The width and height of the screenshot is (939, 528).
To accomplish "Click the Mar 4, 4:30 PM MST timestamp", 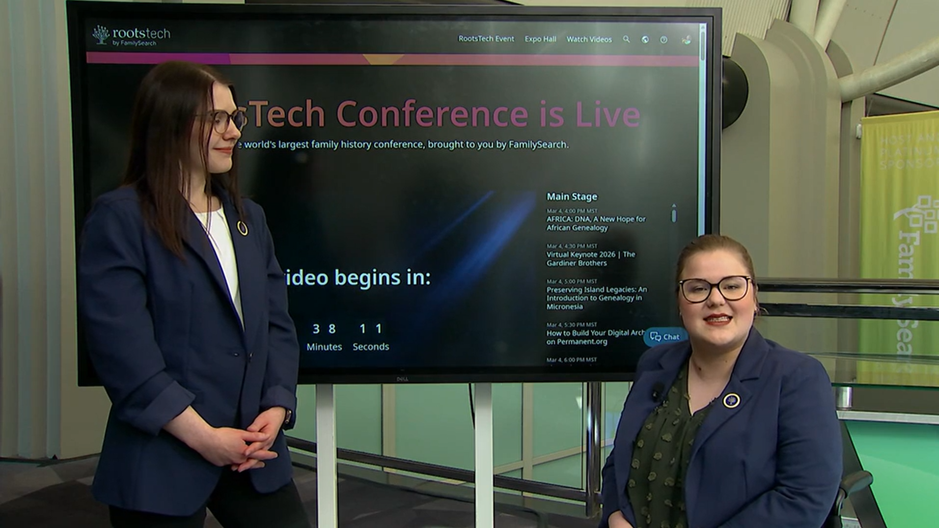I will [572, 246].
